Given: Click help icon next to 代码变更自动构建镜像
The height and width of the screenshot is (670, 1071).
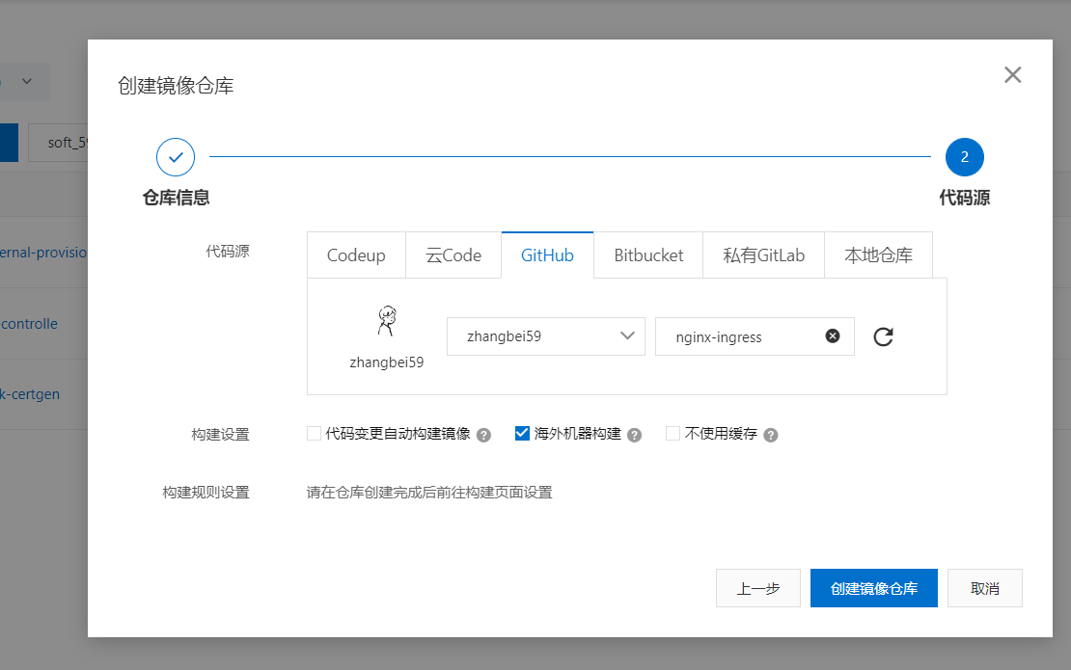Looking at the screenshot, I should 484,435.
